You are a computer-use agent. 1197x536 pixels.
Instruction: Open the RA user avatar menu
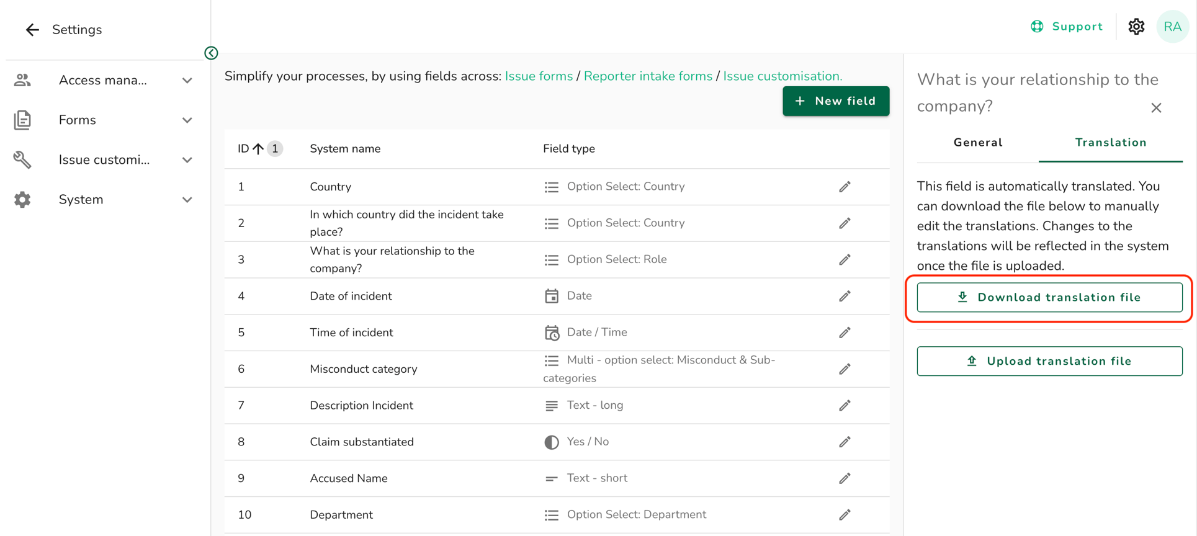coord(1172,27)
